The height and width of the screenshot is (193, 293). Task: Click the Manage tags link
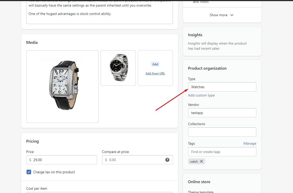[250, 143]
